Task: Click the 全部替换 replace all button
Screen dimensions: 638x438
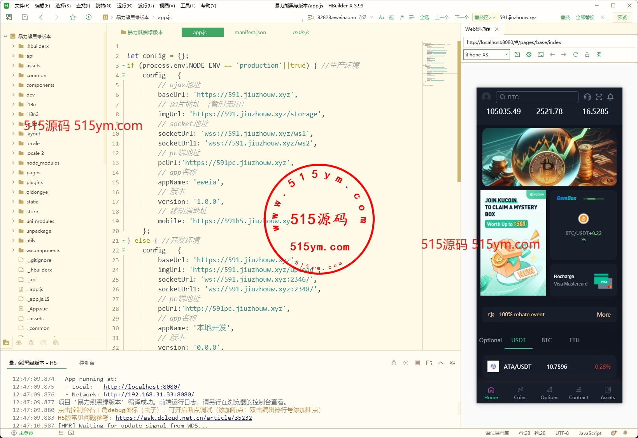Action: (x=585, y=17)
